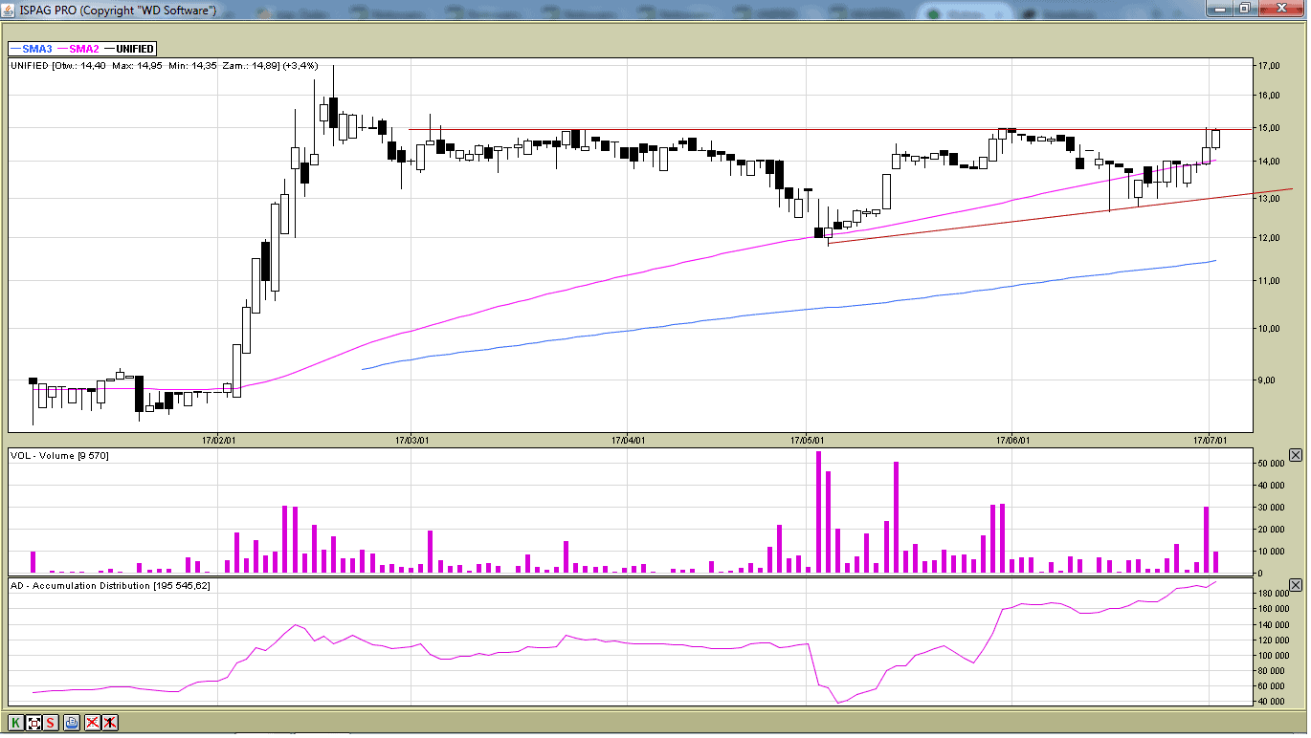
Task: Click the AD - Accumulation Distribution label
Action: (x=110, y=585)
